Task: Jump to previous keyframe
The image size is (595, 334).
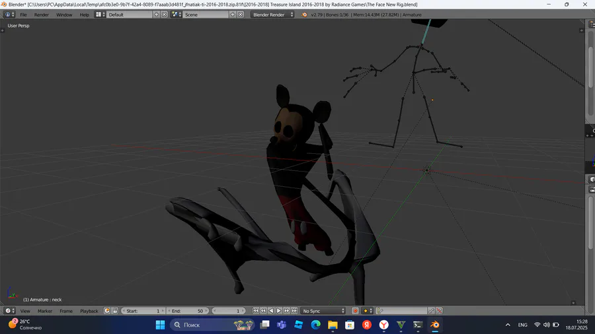Action: 263,310
